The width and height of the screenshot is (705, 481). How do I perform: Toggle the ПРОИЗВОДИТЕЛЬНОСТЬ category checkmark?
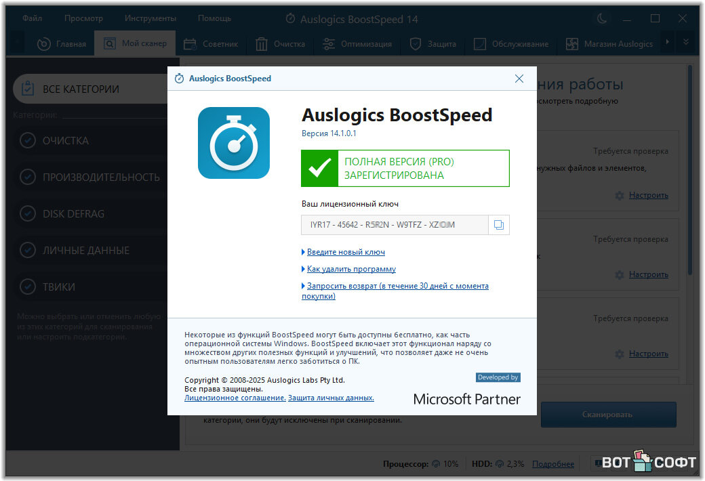(28, 177)
